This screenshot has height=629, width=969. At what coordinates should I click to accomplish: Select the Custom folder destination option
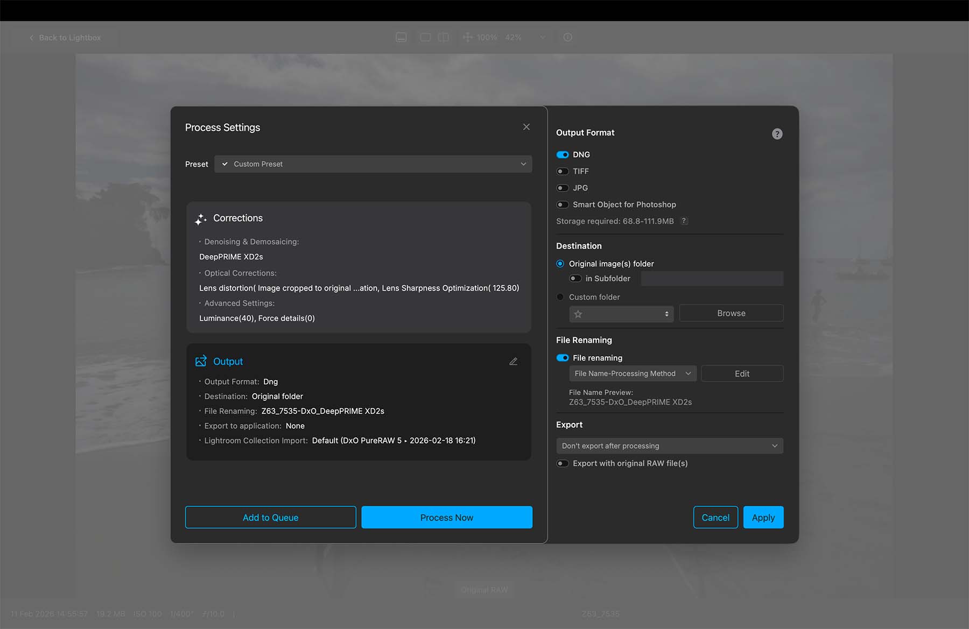560,297
